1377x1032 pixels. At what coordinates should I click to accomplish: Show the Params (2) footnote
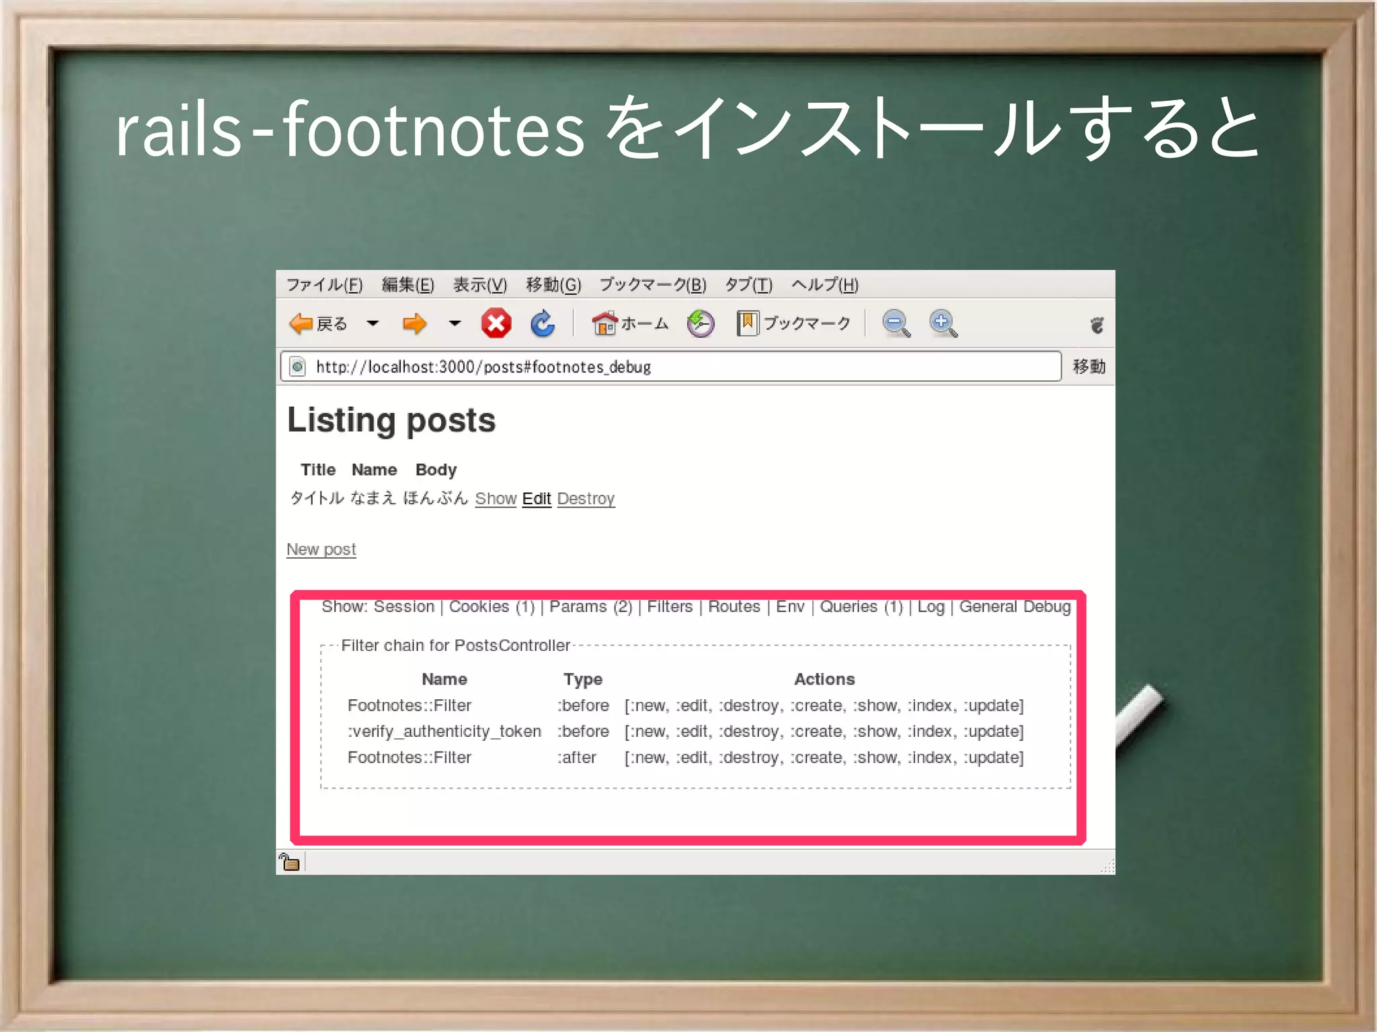pos(591,607)
